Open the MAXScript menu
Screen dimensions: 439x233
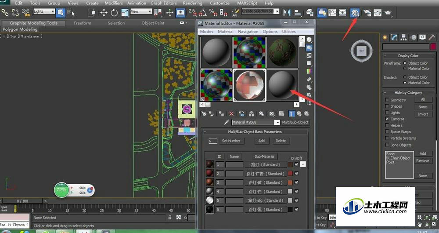pos(248,3)
